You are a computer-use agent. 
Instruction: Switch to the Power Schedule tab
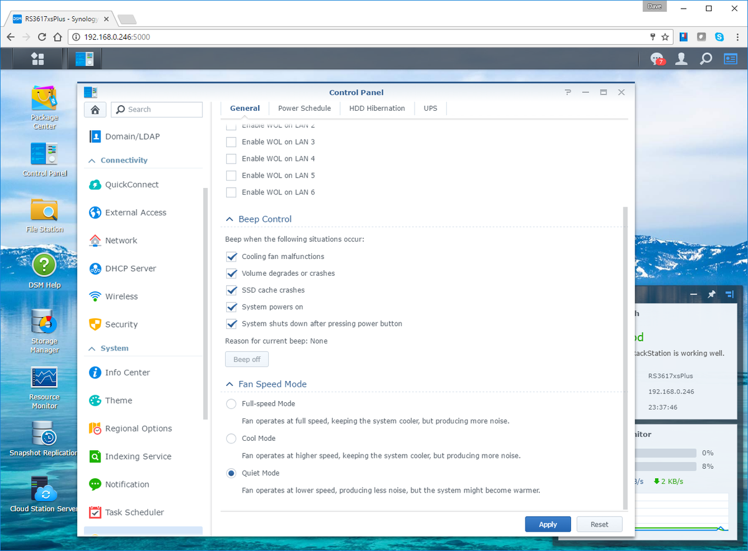tap(304, 108)
